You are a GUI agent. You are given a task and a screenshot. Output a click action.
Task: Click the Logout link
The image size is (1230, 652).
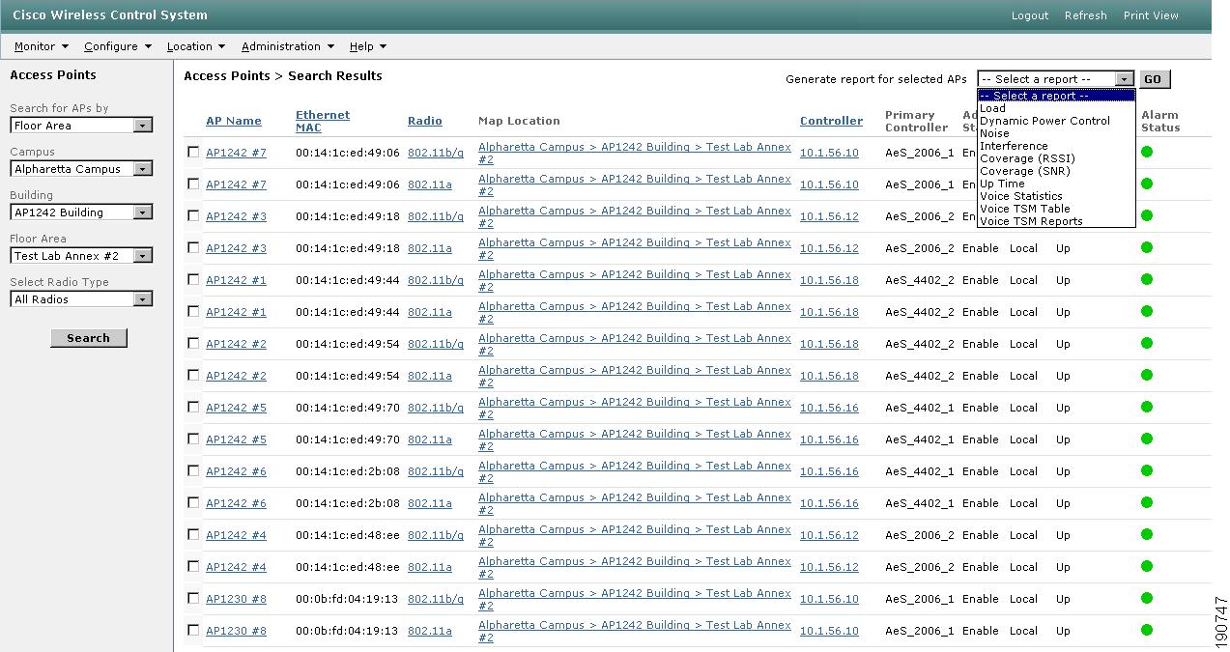1030,15
